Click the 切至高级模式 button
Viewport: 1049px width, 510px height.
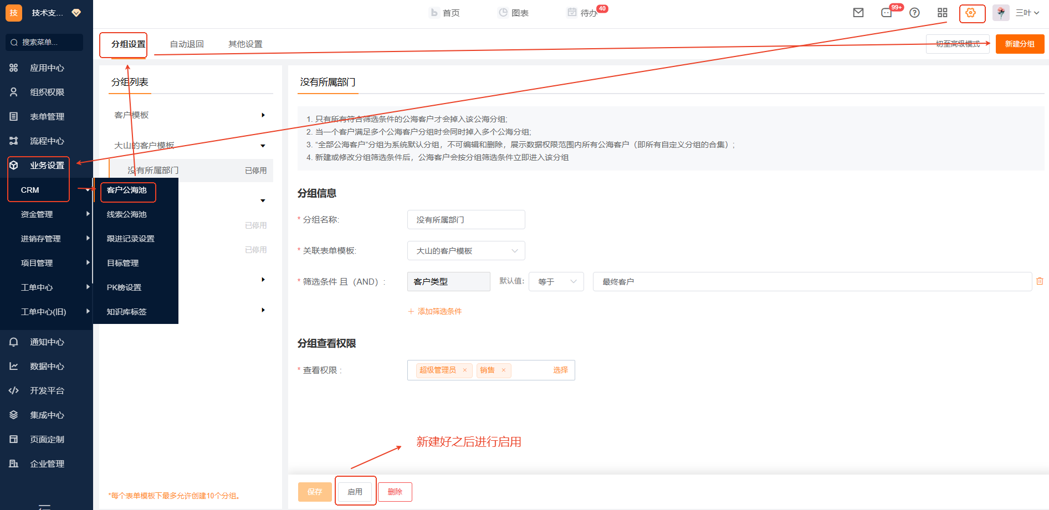coord(958,44)
